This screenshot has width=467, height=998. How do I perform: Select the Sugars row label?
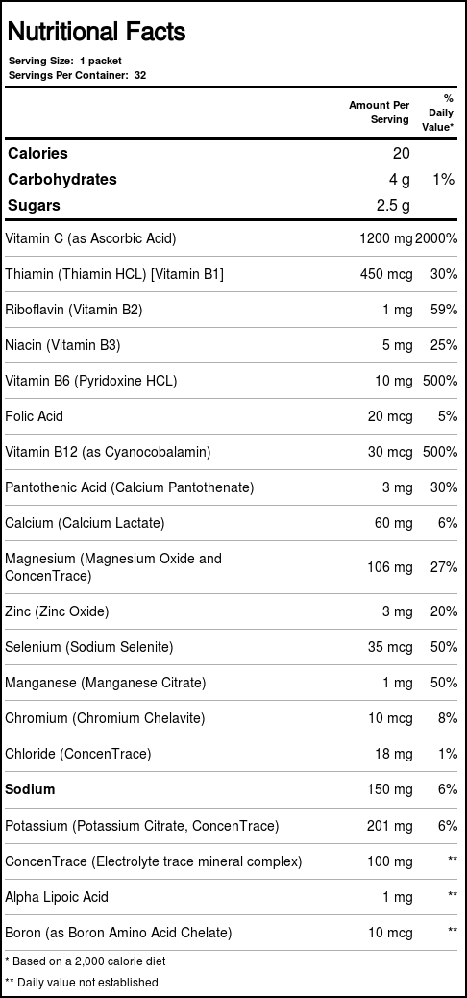[x=34, y=206]
